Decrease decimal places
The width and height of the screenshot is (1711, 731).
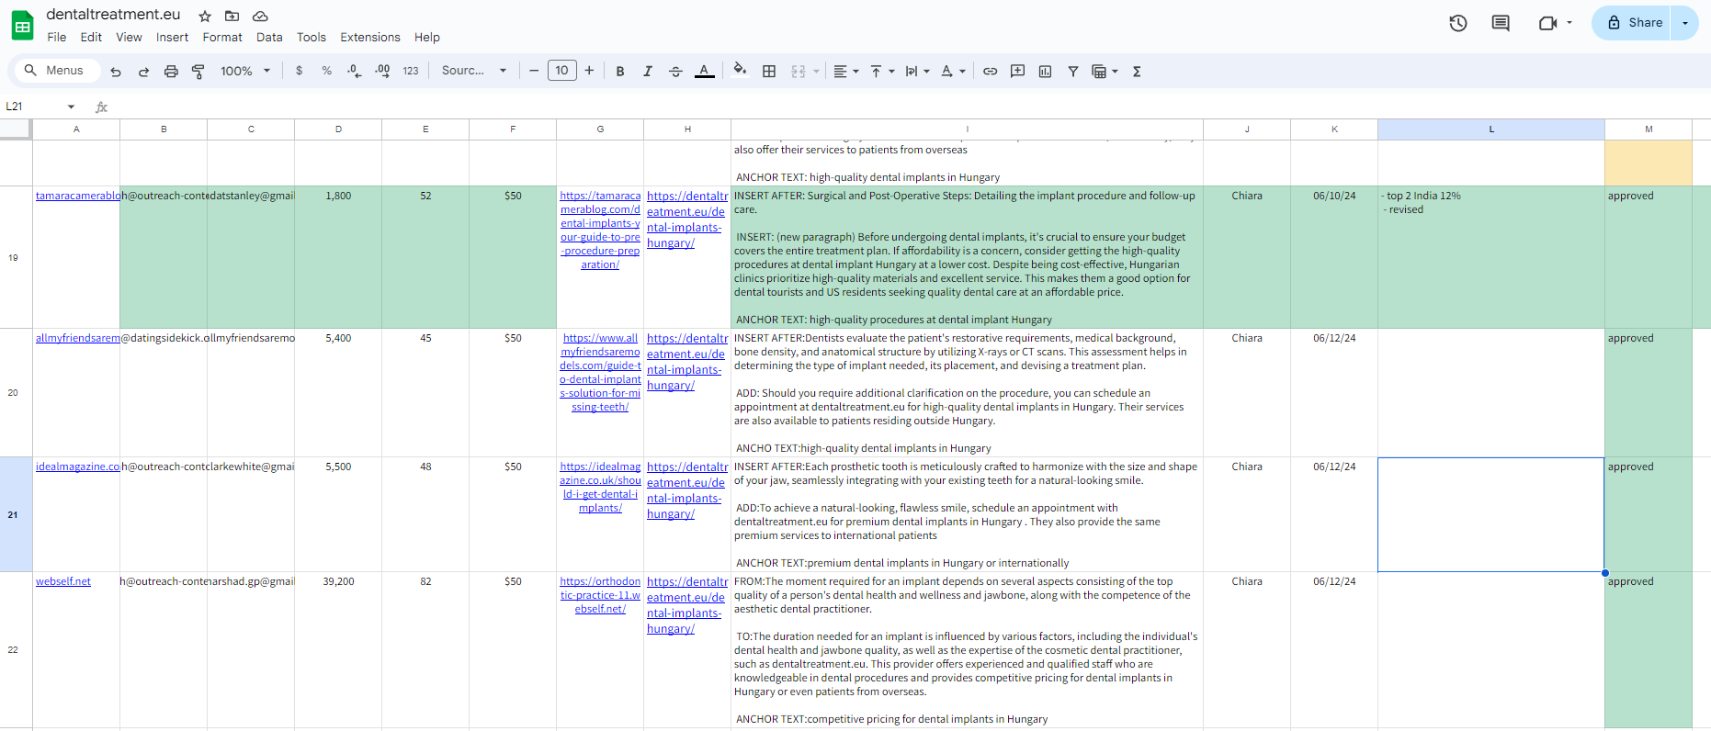[x=355, y=71]
